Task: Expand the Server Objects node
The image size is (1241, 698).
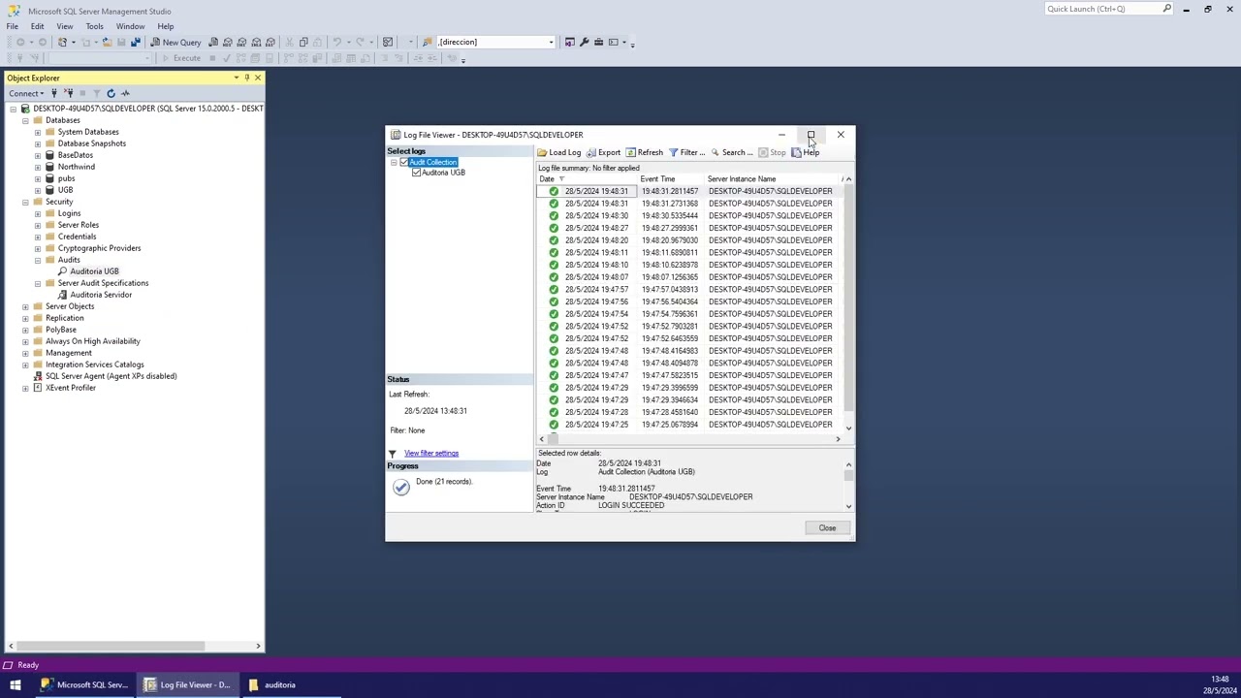Action: coord(25,306)
